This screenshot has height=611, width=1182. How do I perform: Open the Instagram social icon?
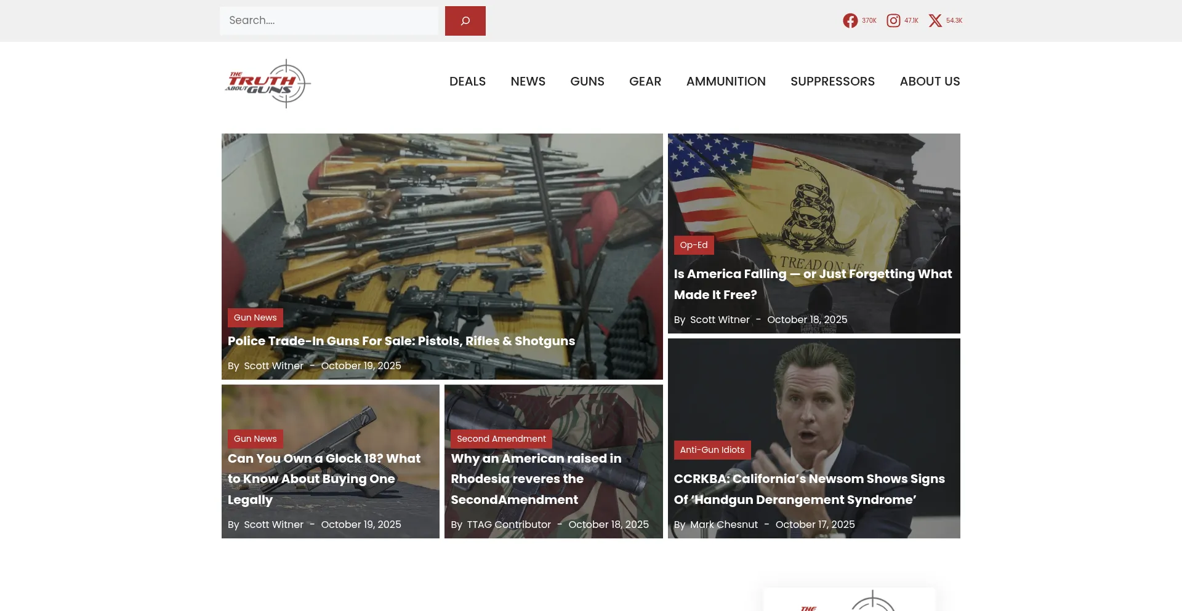coord(893,21)
